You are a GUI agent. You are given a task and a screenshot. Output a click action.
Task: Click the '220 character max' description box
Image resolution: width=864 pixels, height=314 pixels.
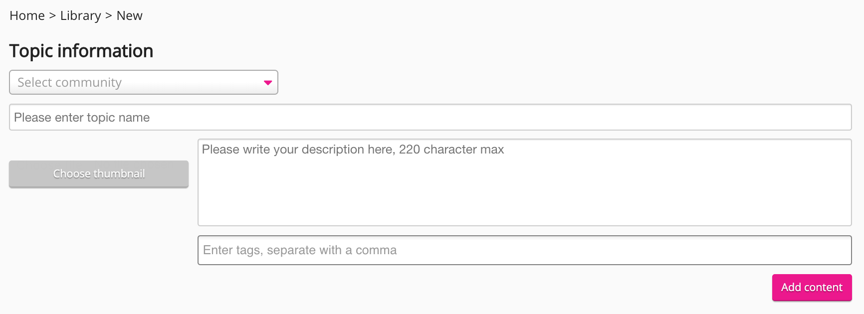pos(524,182)
